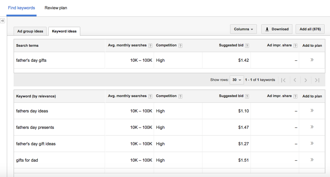The image size is (330, 177).
Task: Sort by Keyword (by relevance) column header
Action: click(x=36, y=96)
